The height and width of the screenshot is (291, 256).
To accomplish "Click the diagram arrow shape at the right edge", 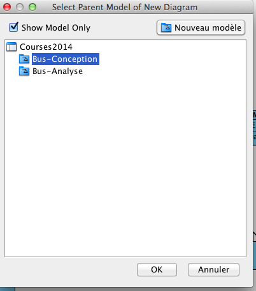I will pos(254,237).
